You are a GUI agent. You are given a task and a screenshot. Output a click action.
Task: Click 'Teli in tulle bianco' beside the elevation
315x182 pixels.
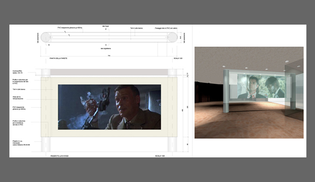click(x=19, y=89)
